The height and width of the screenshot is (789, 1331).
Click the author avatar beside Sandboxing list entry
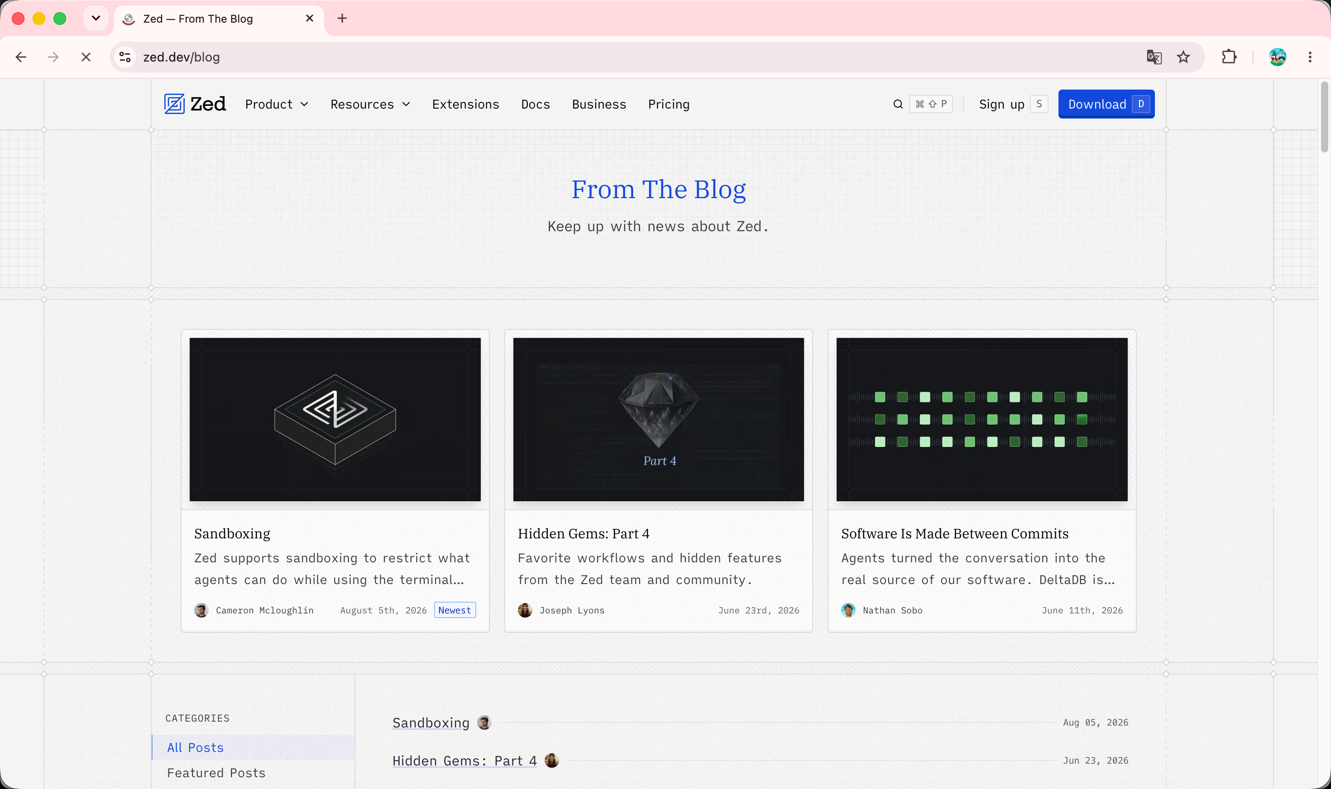pos(484,722)
